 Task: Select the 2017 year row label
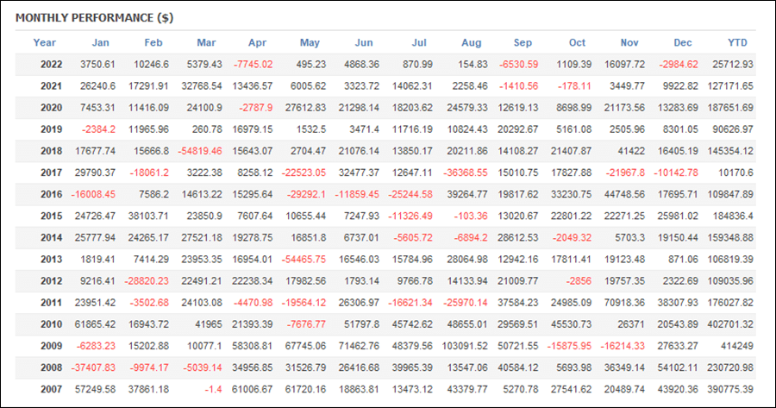(52, 173)
